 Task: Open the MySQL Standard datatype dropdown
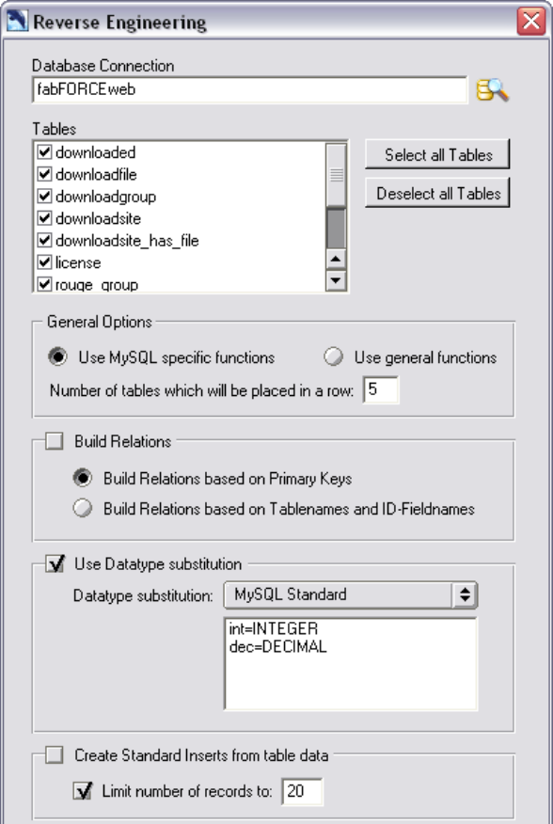pos(351,594)
